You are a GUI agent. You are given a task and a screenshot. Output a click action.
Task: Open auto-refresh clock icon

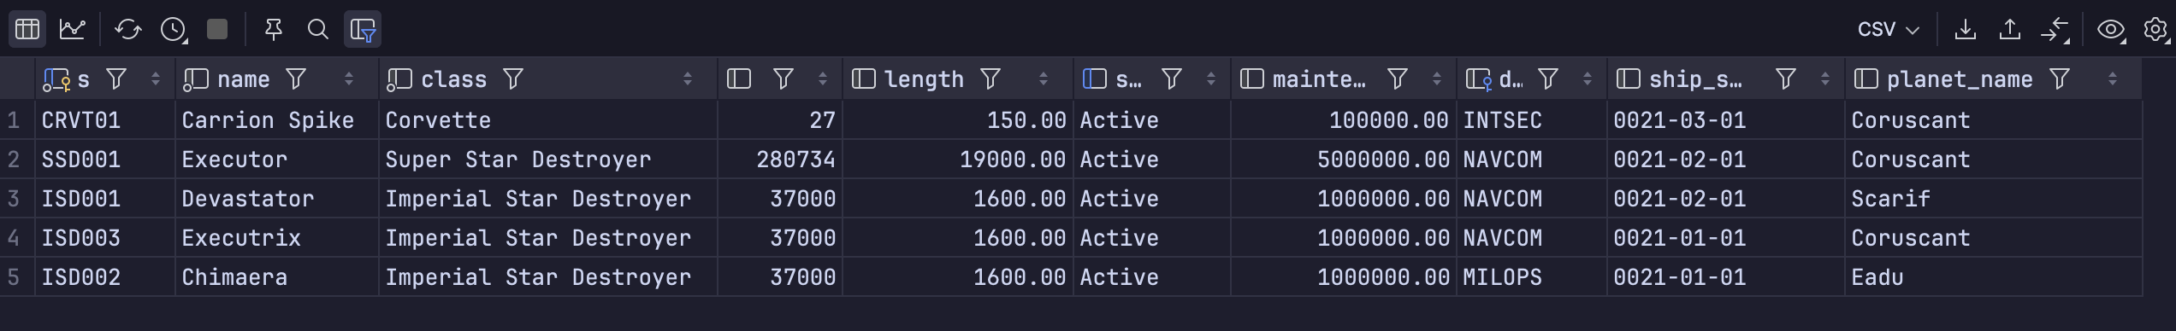pos(174,30)
